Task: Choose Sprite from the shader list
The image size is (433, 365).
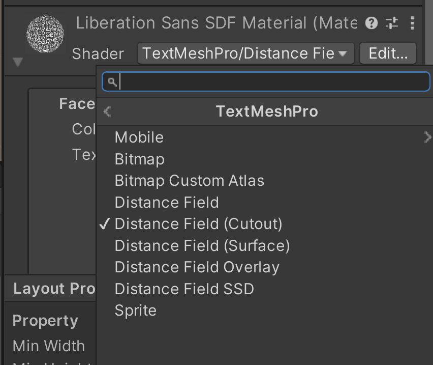Action: [x=135, y=310]
